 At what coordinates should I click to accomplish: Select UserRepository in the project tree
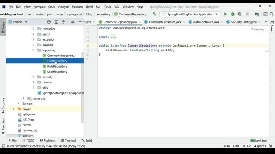(x=57, y=71)
